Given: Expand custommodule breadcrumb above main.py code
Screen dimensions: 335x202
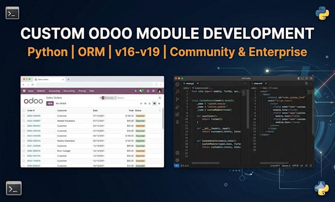Looking at the screenshot, I should pyautogui.click(x=201, y=88).
